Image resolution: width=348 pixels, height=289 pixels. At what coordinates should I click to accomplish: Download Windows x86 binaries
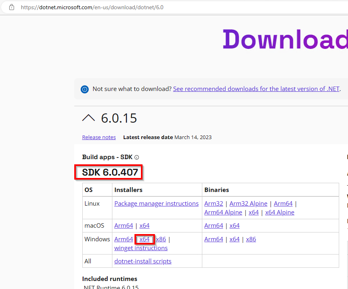tap(251, 239)
